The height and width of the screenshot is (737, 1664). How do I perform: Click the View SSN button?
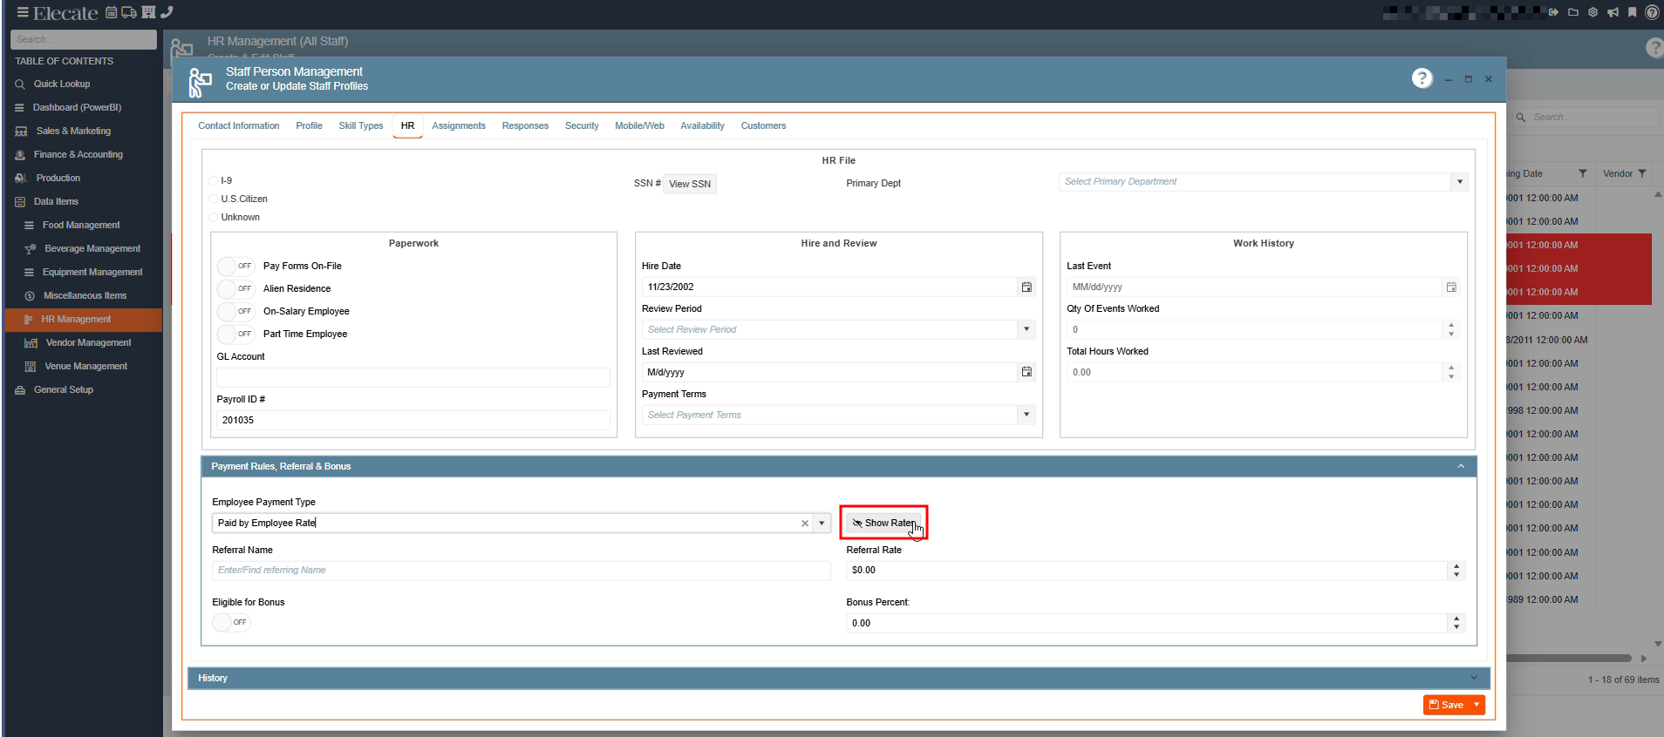click(689, 184)
